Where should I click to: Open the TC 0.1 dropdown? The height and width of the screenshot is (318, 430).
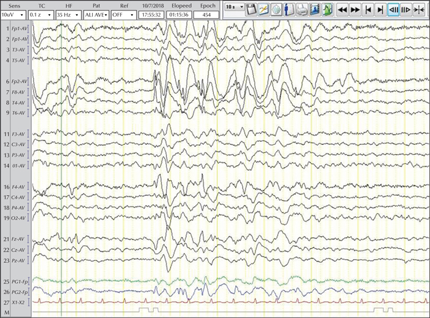(41, 15)
